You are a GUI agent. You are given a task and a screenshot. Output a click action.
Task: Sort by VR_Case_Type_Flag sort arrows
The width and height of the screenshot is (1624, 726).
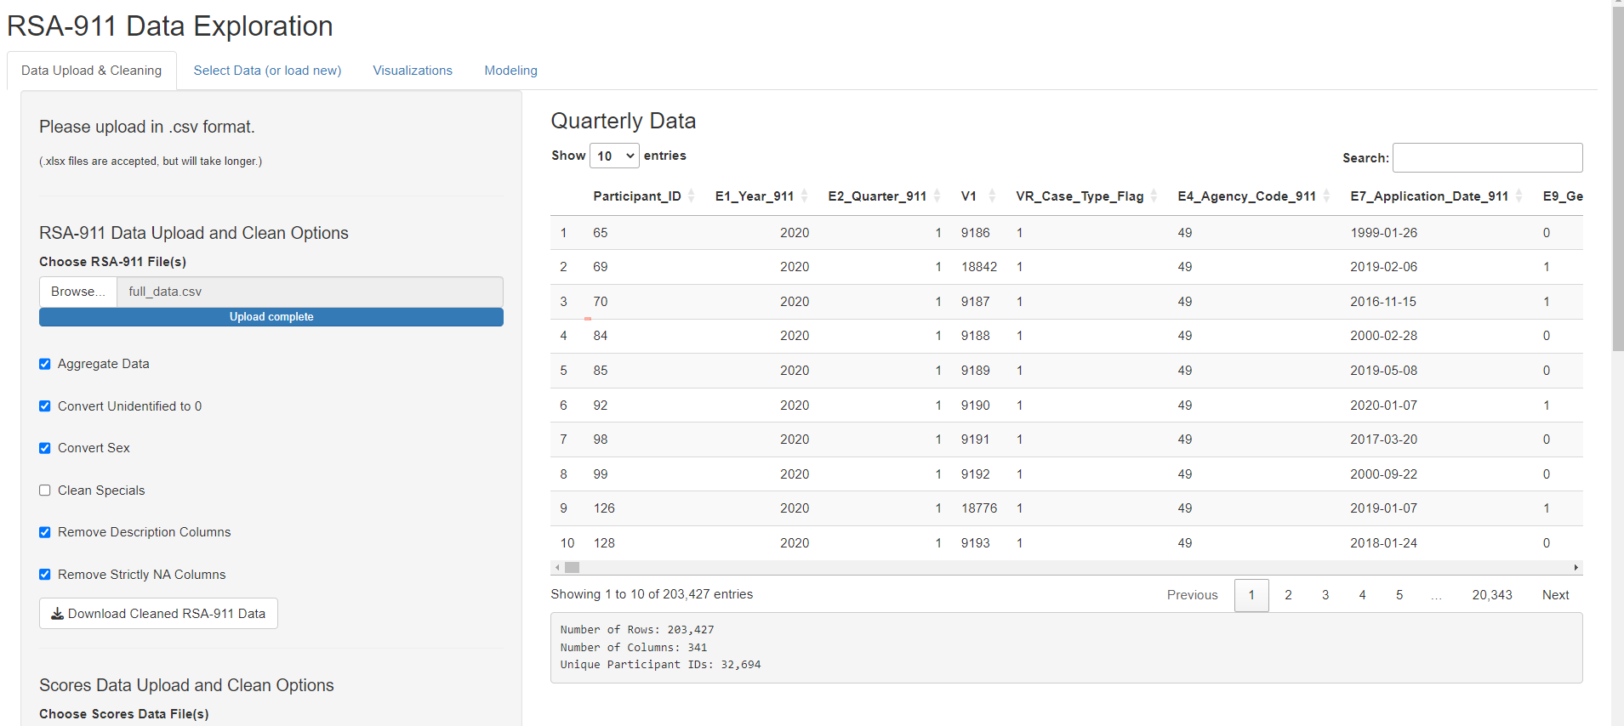tap(1154, 196)
